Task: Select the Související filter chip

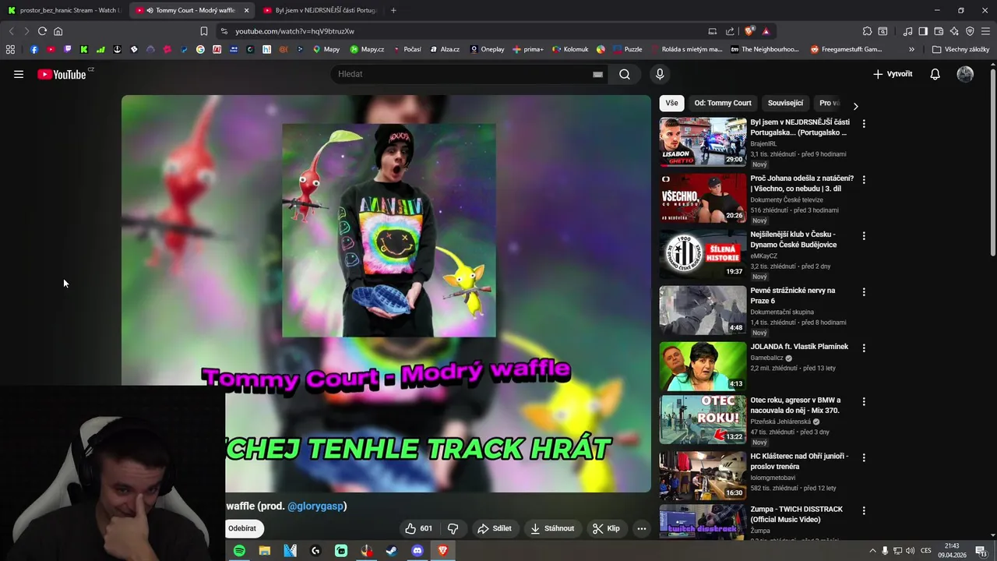Action: coord(785,103)
